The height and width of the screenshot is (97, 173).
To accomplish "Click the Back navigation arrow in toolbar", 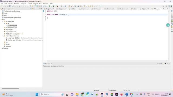I will tap(92, 6).
